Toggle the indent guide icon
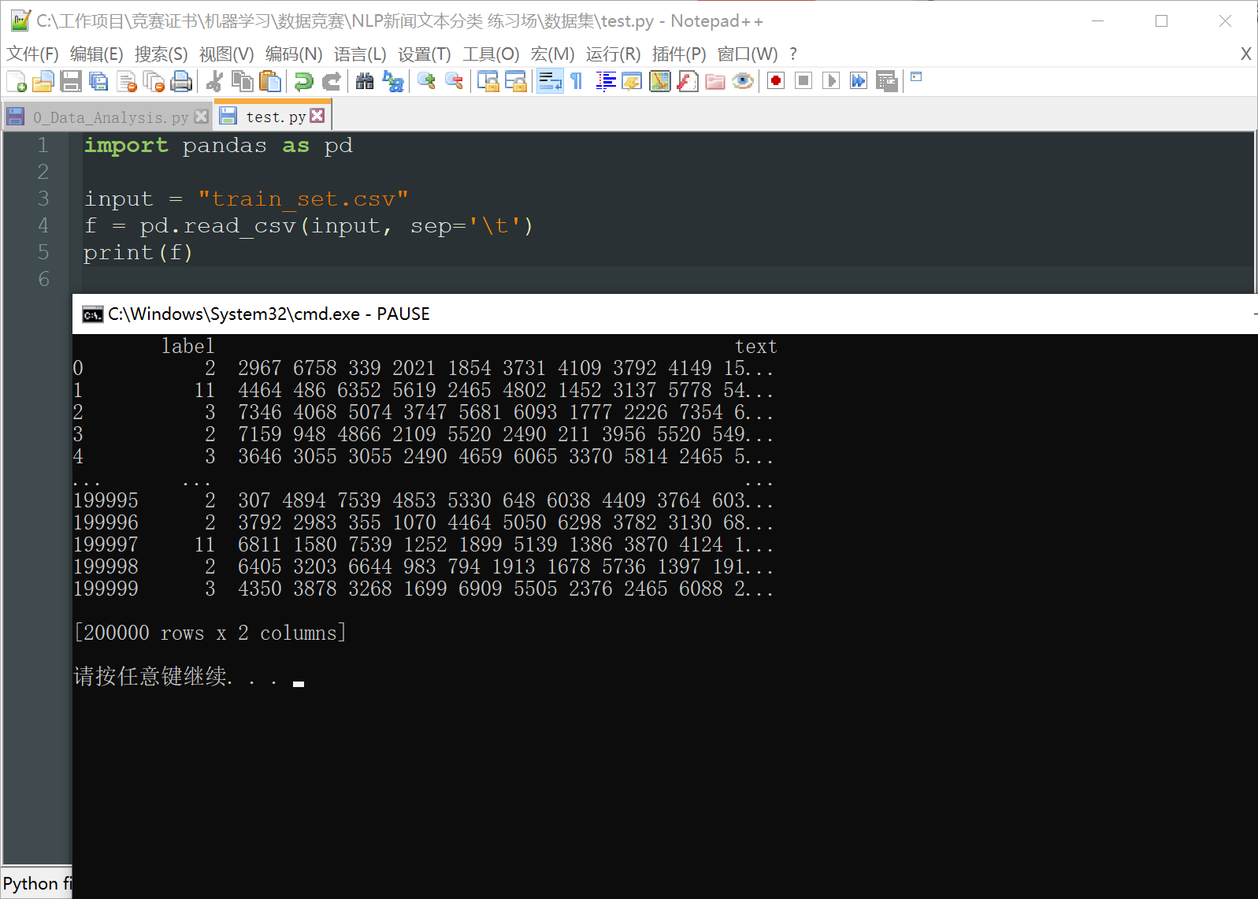 [605, 81]
